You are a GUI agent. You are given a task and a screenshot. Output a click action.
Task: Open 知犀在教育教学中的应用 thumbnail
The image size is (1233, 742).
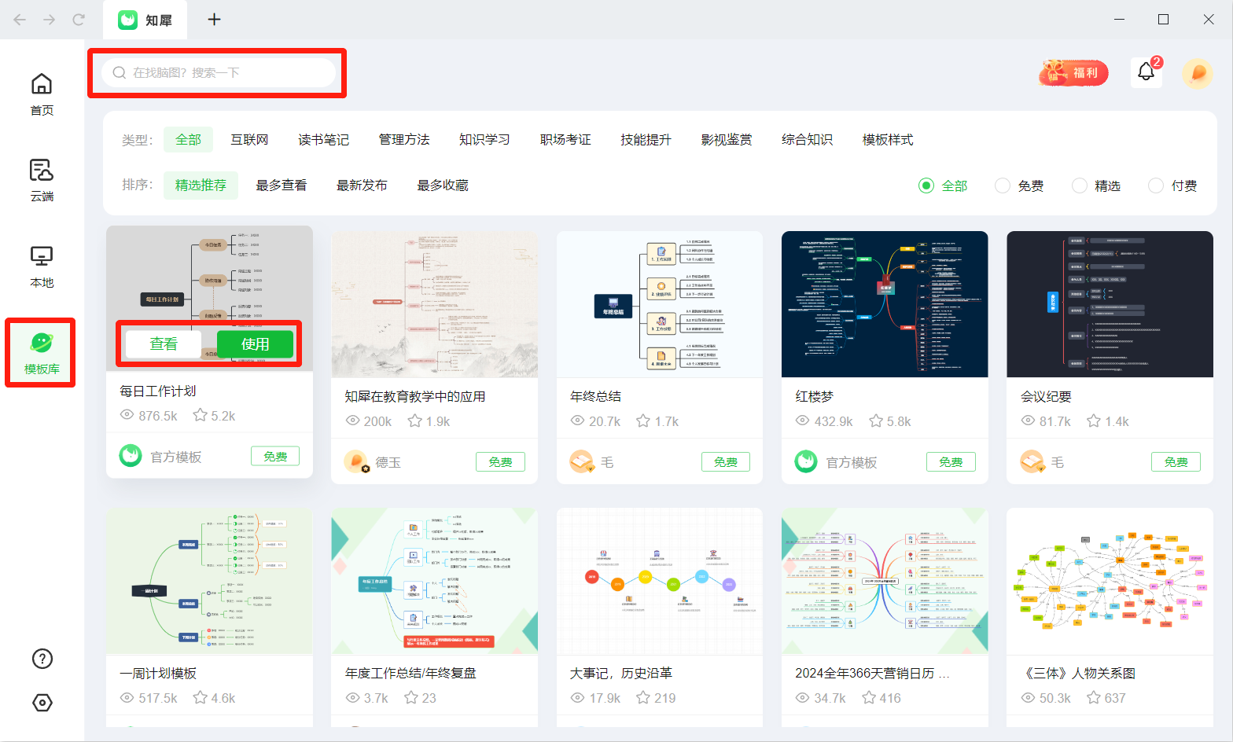[435, 304]
